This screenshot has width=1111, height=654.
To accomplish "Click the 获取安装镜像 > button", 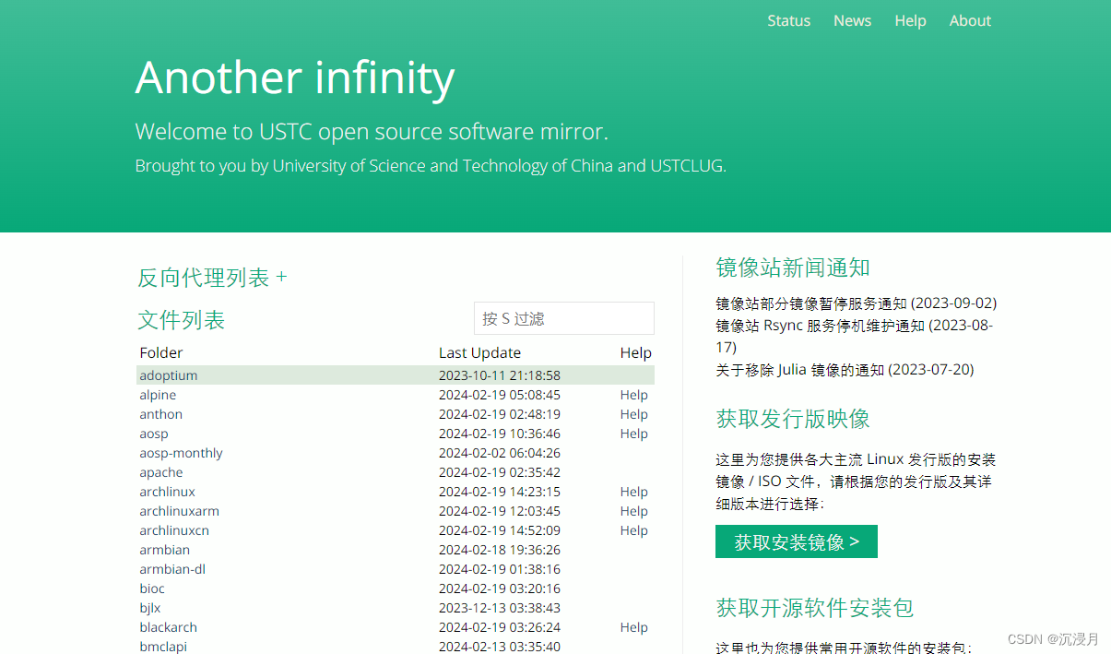I will [797, 541].
